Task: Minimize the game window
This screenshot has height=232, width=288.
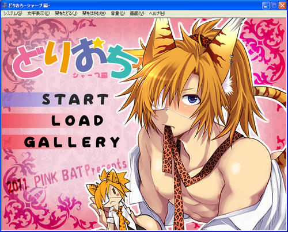Action: [x=266, y=6]
